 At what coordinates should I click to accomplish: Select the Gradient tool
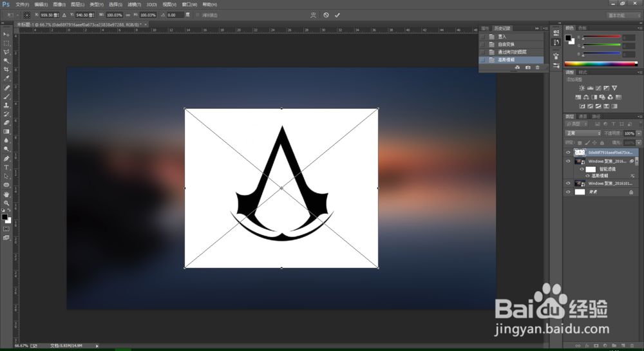pos(6,132)
